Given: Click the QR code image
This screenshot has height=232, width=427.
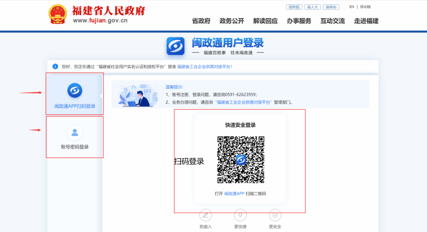Looking at the screenshot, I should pos(240,160).
